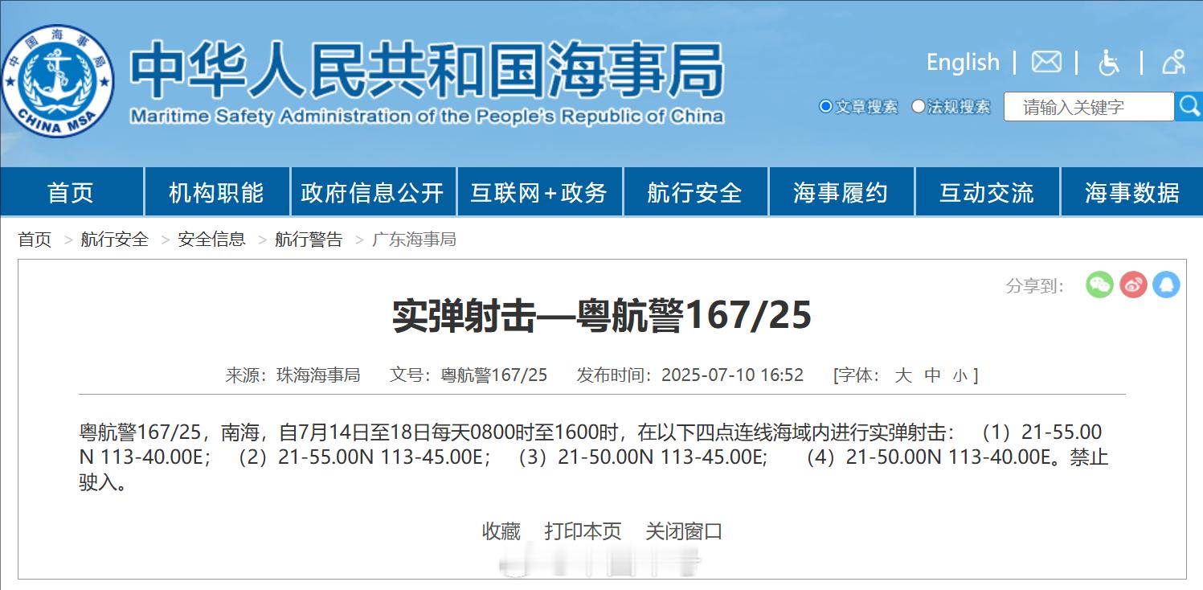Share the notice via the WeChat icon
The image size is (1203, 590).
point(1099,285)
